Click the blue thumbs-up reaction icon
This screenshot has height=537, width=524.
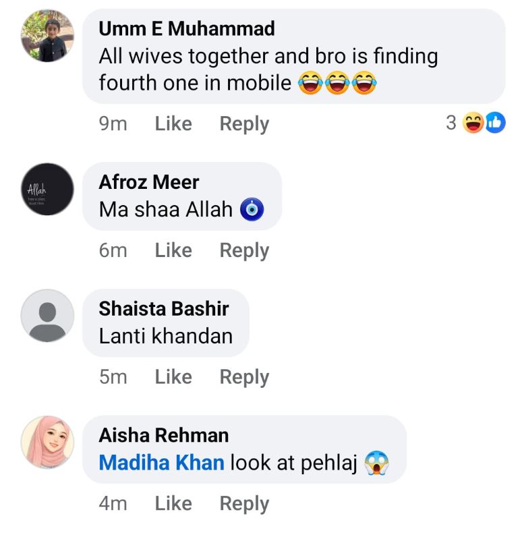[494, 123]
